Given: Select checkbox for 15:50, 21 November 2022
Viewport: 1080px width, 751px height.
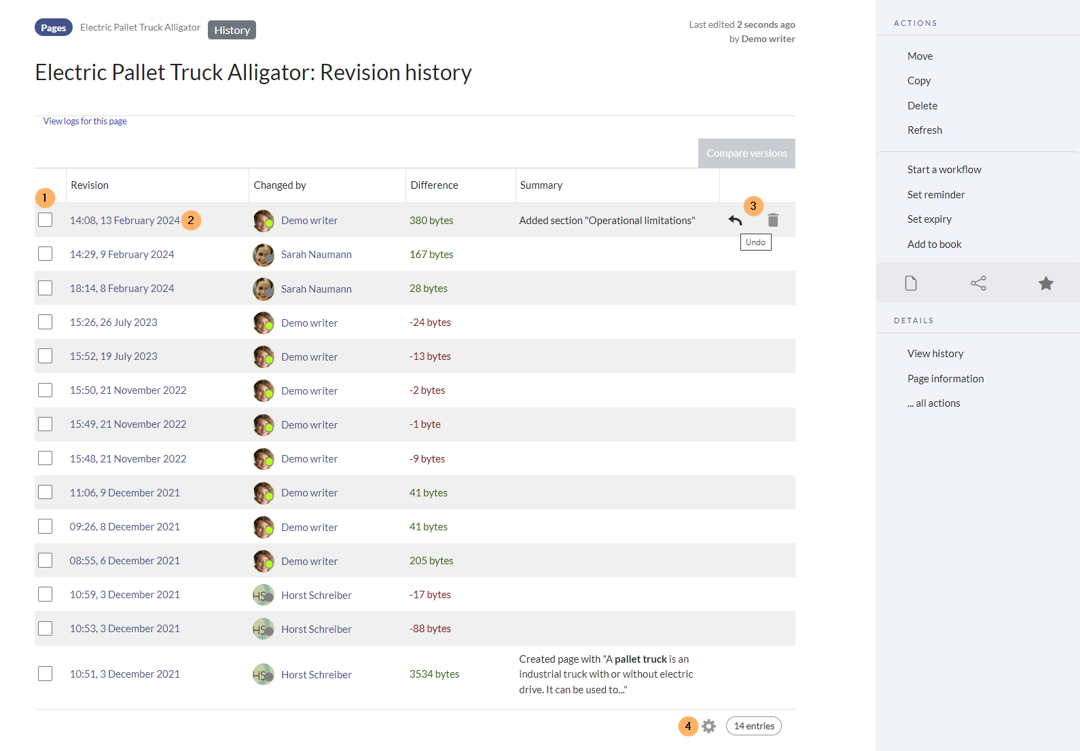Looking at the screenshot, I should (x=46, y=390).
